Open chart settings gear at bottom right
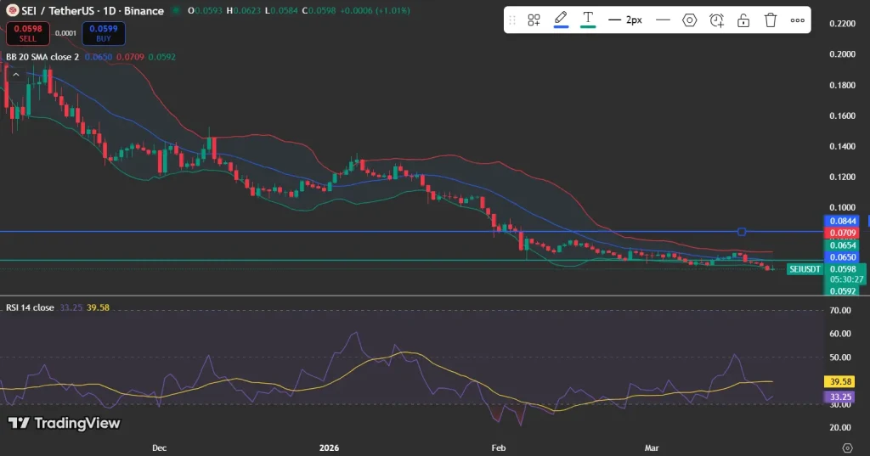Screen dimensions: 870x456 click(x=847, y=448)
